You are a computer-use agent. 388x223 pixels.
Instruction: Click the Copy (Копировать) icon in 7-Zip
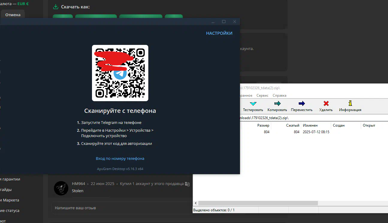277,104
